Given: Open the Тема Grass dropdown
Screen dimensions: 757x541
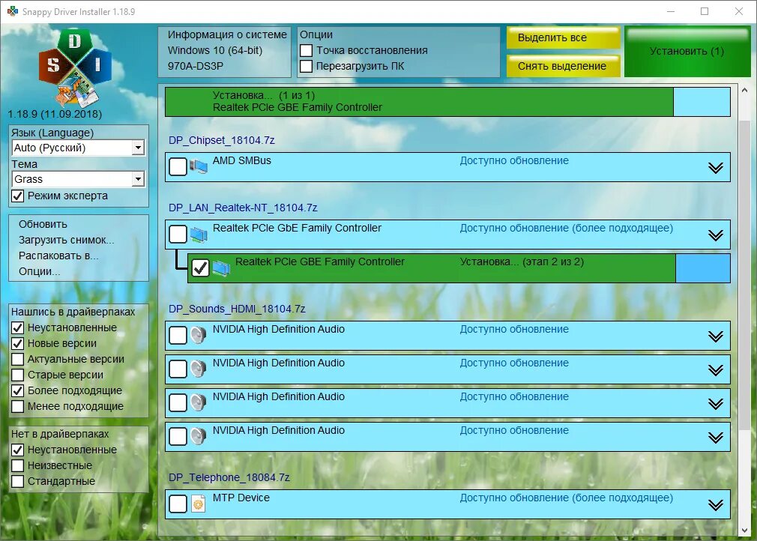Looking at the screenshot, I should point(138,179).
